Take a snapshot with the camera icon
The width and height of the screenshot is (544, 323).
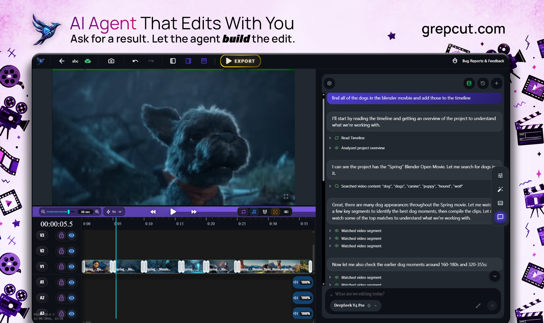pos(111,61)
